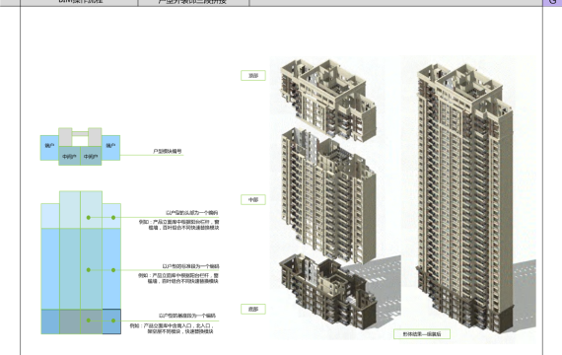Viewport: 562px width, 355px height.
Task: Click the 顶部 label box
Action: 253,75
